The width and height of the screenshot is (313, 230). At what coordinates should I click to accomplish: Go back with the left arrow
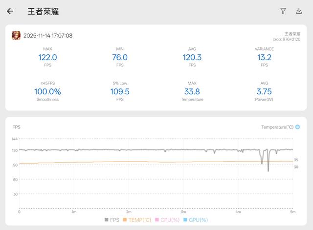pyautogui.click(x=10, y=11)
